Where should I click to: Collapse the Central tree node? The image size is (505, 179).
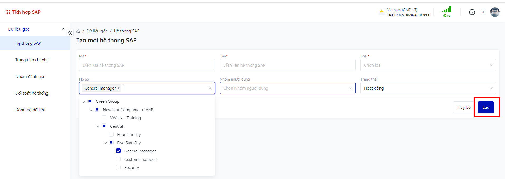98,127
